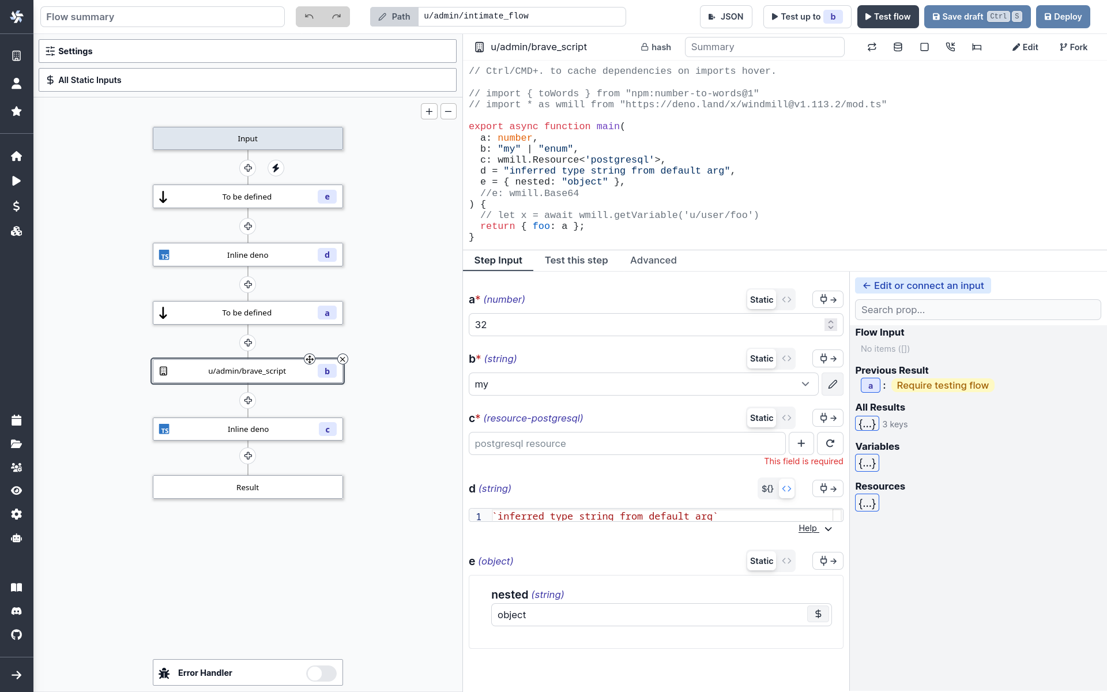This screenshot has height=692, width=1107.
Task: Switch argument d to code editor mode
Action: (x=786, y=488)
